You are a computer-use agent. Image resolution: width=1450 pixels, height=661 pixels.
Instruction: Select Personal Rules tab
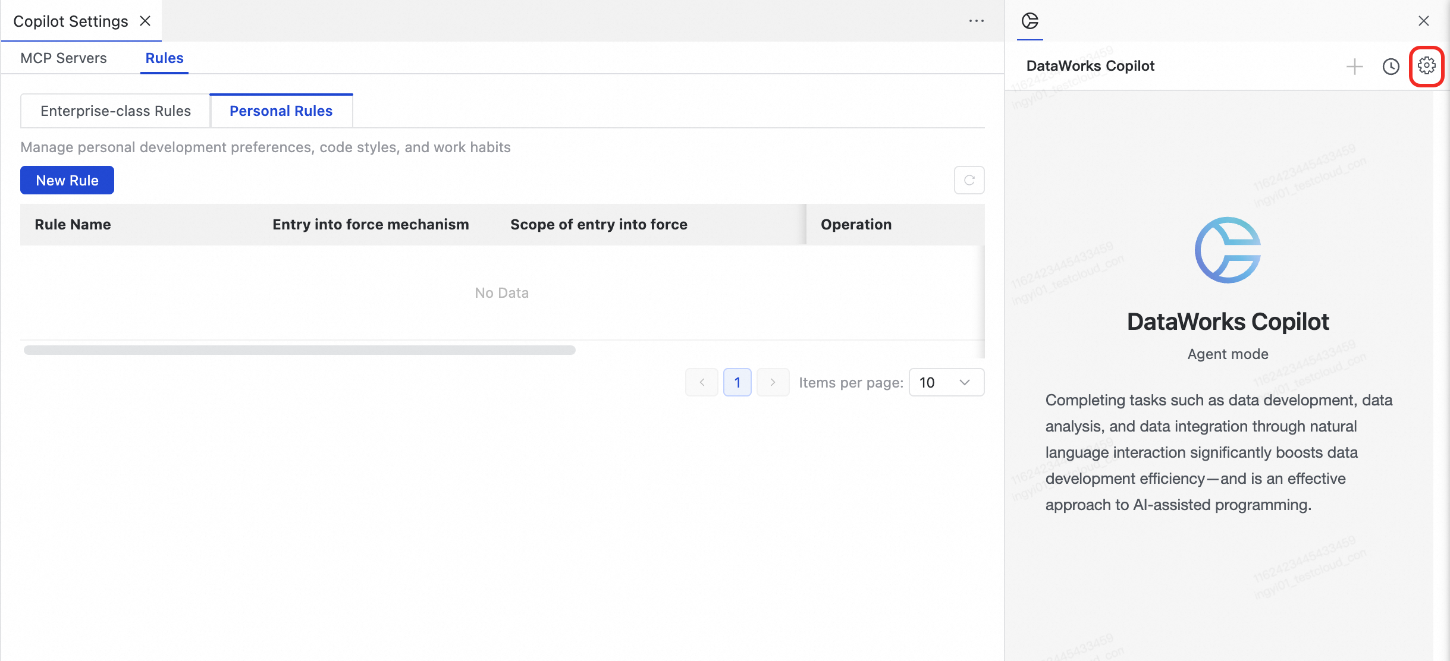(x=281, y=111)
